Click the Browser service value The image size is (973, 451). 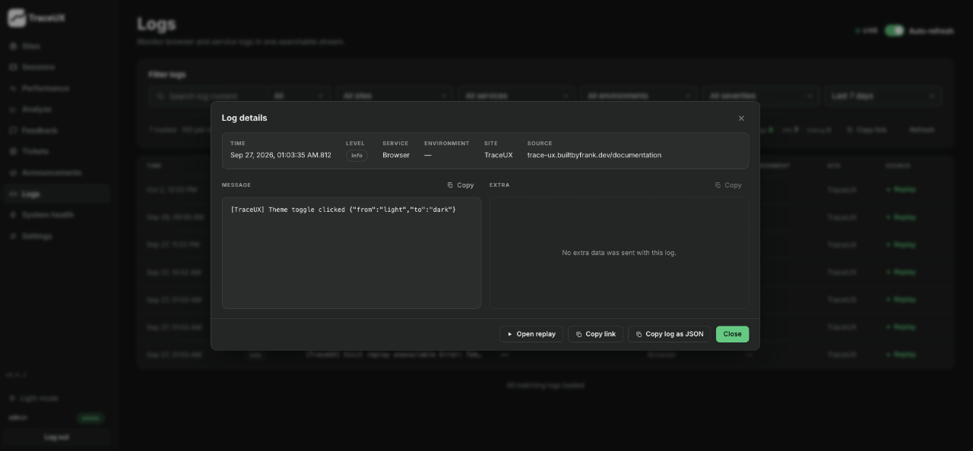coord(396,155)
